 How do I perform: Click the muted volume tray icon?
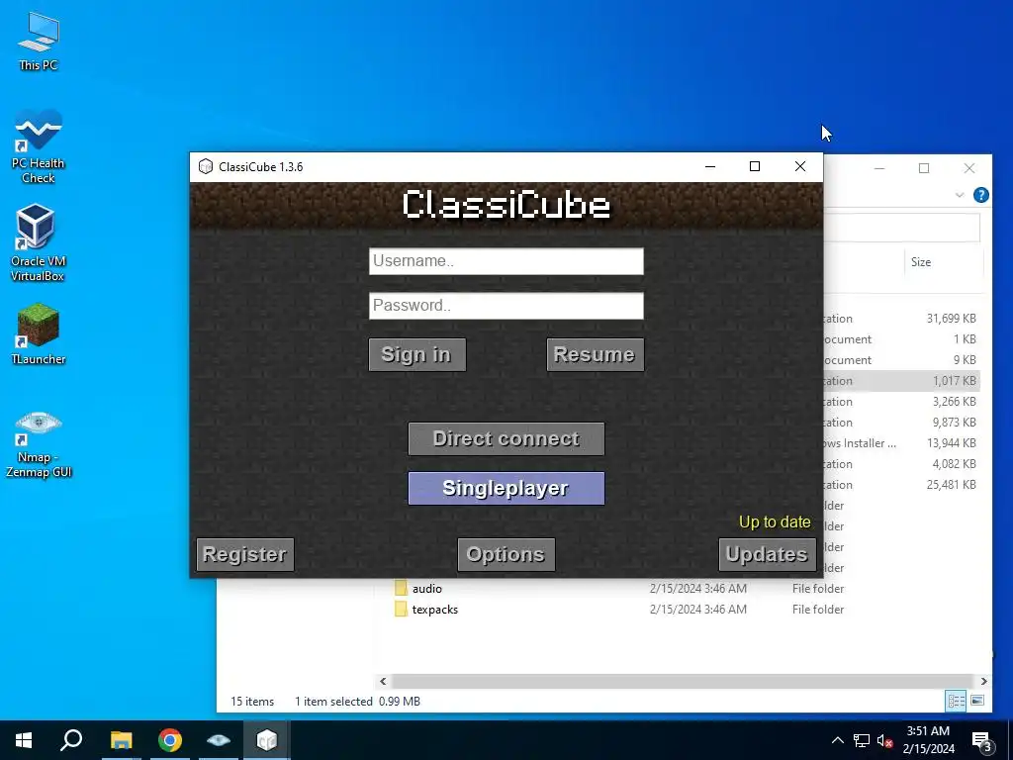(884, 740)
